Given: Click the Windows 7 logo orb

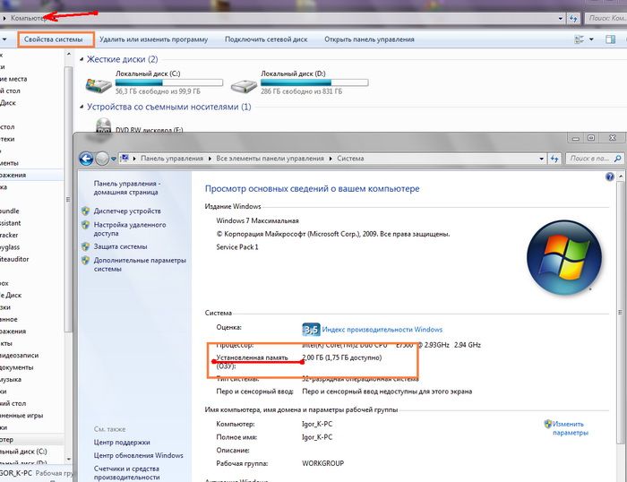Looking at the screenshot, I should (564, 258).
